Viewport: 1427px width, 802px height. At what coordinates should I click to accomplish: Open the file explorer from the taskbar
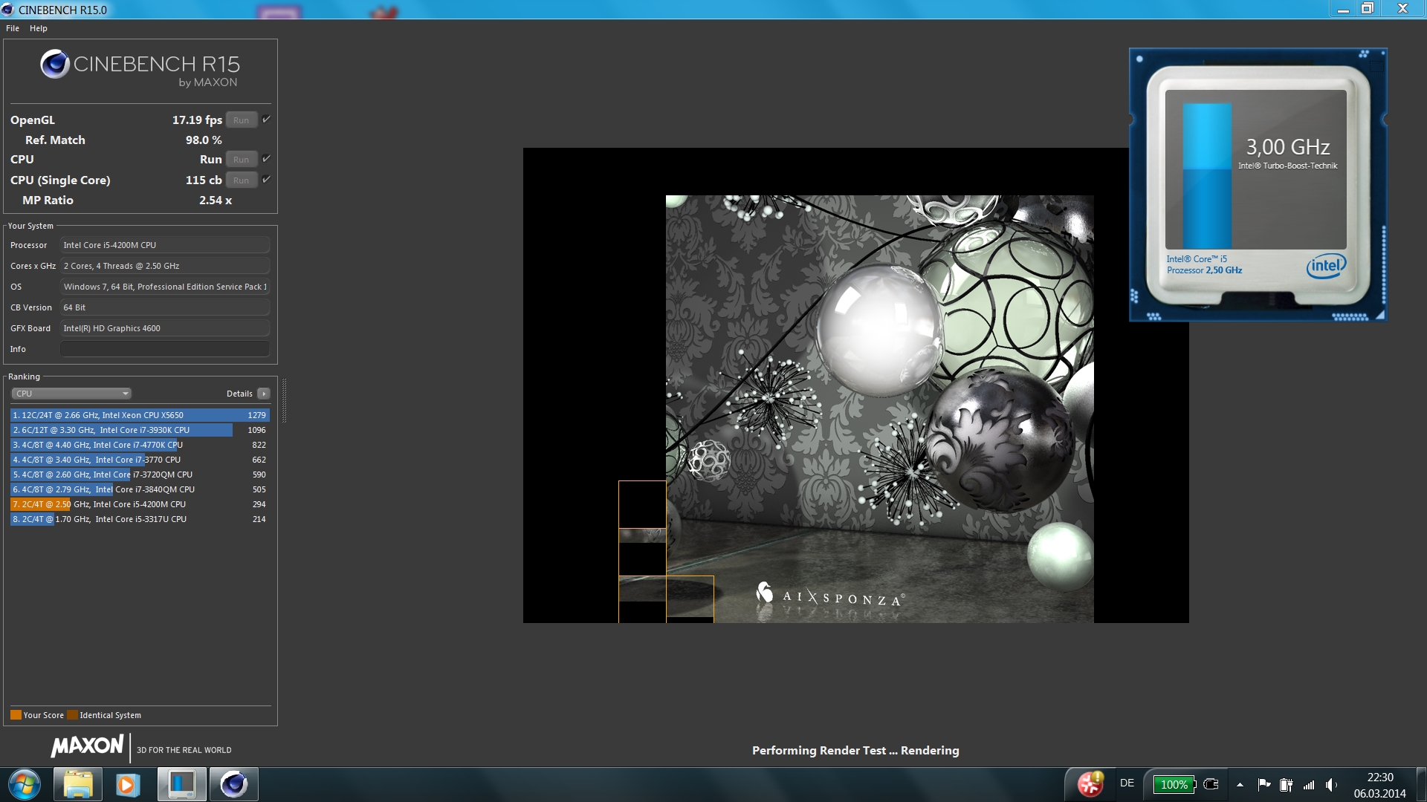click(x=78, y=784)
